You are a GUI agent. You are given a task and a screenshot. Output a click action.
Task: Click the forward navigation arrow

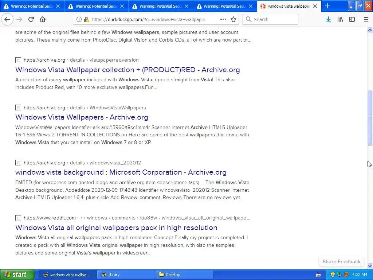[x=19, y=19]
